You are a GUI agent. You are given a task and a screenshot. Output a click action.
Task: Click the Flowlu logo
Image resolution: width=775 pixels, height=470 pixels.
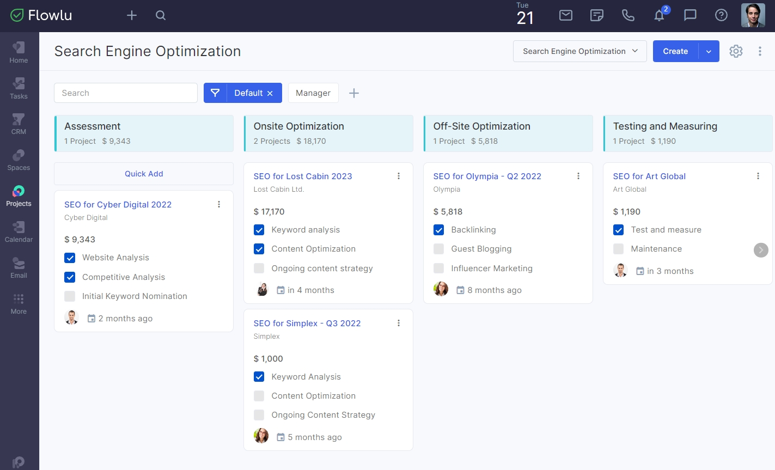[41, 15]
